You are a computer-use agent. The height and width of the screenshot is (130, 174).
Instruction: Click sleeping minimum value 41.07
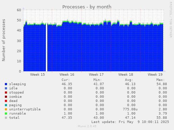[x=98, y=84]
